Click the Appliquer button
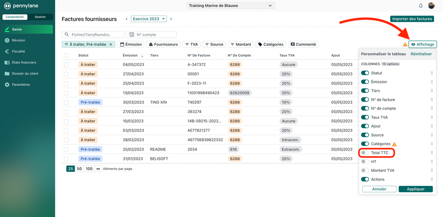 coord(415,189)
